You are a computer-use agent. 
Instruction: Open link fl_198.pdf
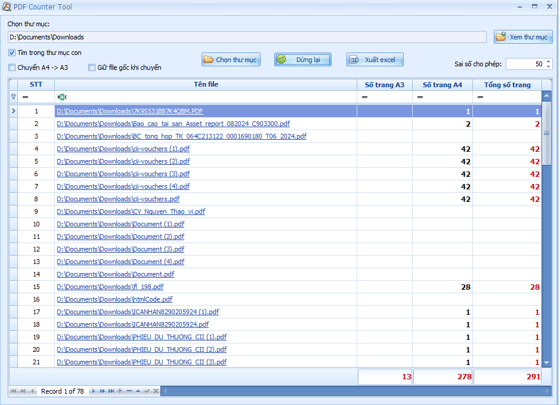(x=110, y=287)
